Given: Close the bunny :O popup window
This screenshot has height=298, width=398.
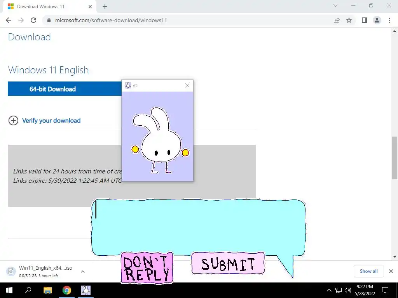Looking at the screenshot, I should 187,85.
